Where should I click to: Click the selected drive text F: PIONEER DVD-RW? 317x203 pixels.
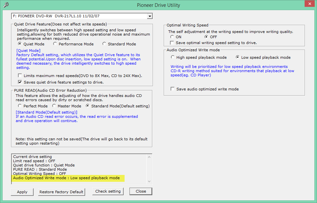[x=56, y=16]
